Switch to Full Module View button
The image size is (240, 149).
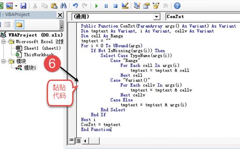(x=78, y=141)
